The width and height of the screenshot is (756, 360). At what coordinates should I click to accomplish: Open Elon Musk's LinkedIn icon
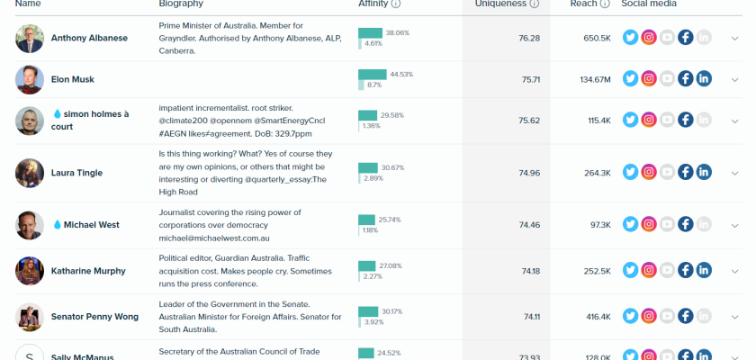[x=704, y=79]
